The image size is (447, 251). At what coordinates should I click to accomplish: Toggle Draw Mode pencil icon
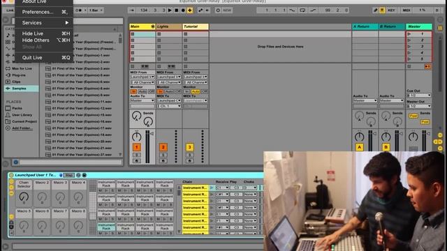376,10
